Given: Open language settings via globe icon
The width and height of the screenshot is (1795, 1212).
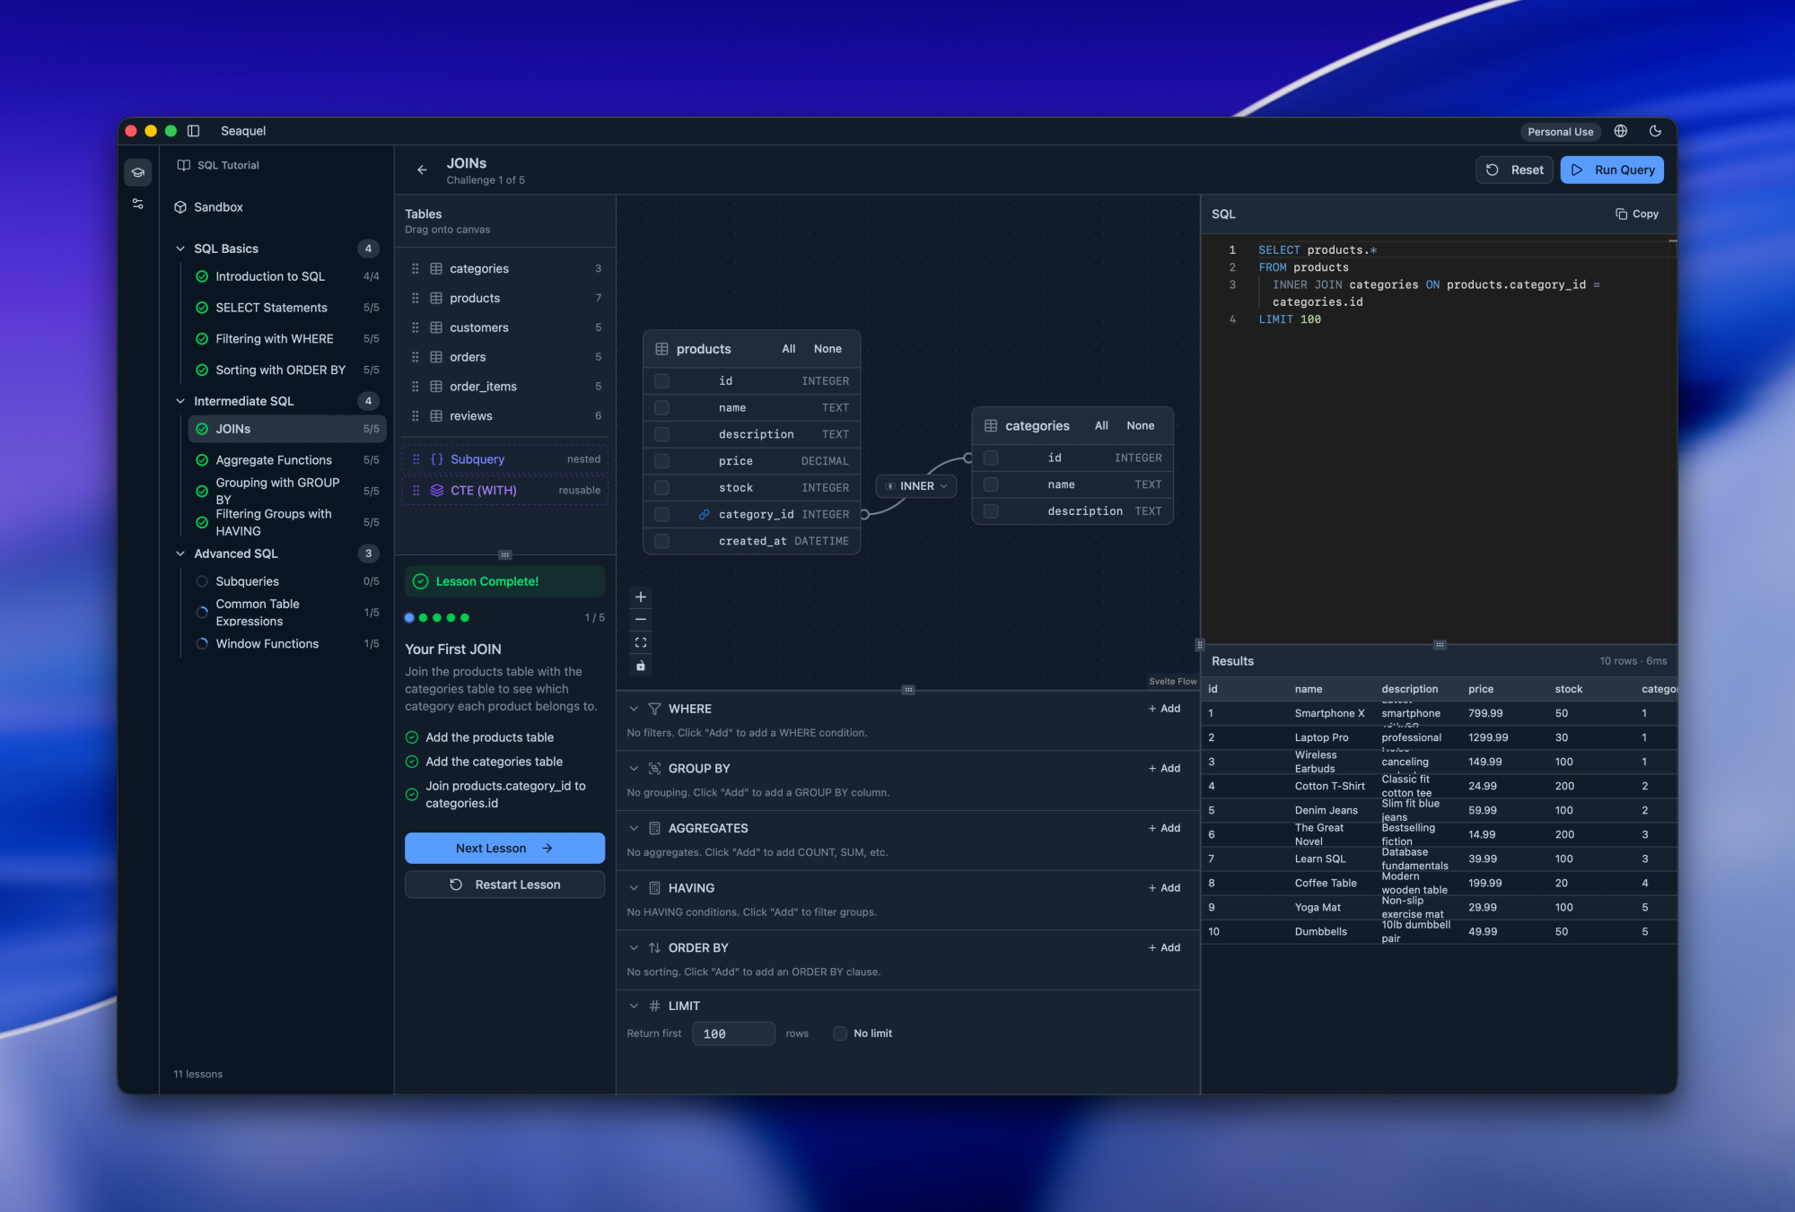Looking at the screenshot, I should 1621,131.
